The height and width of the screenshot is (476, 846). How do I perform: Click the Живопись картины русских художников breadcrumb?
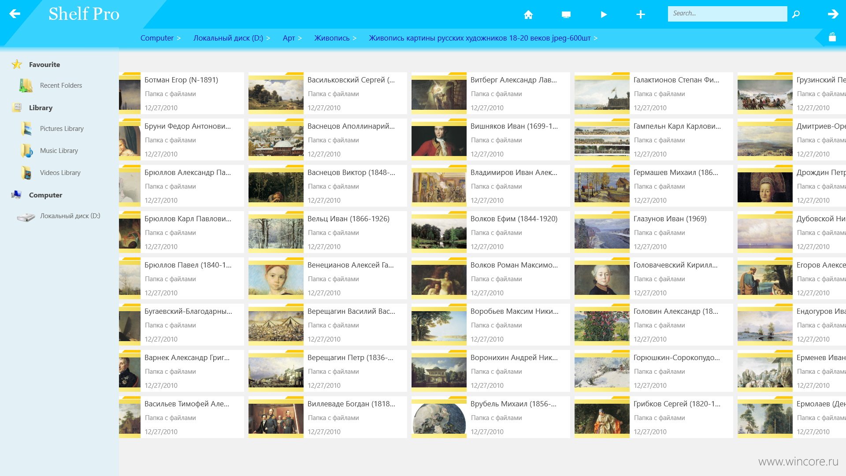tap(480, 38)
